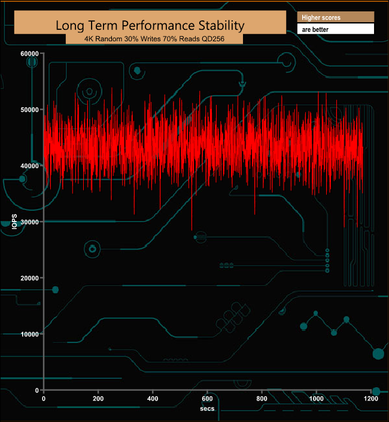Click the 400 x-axis tick label

click(153, 399)
